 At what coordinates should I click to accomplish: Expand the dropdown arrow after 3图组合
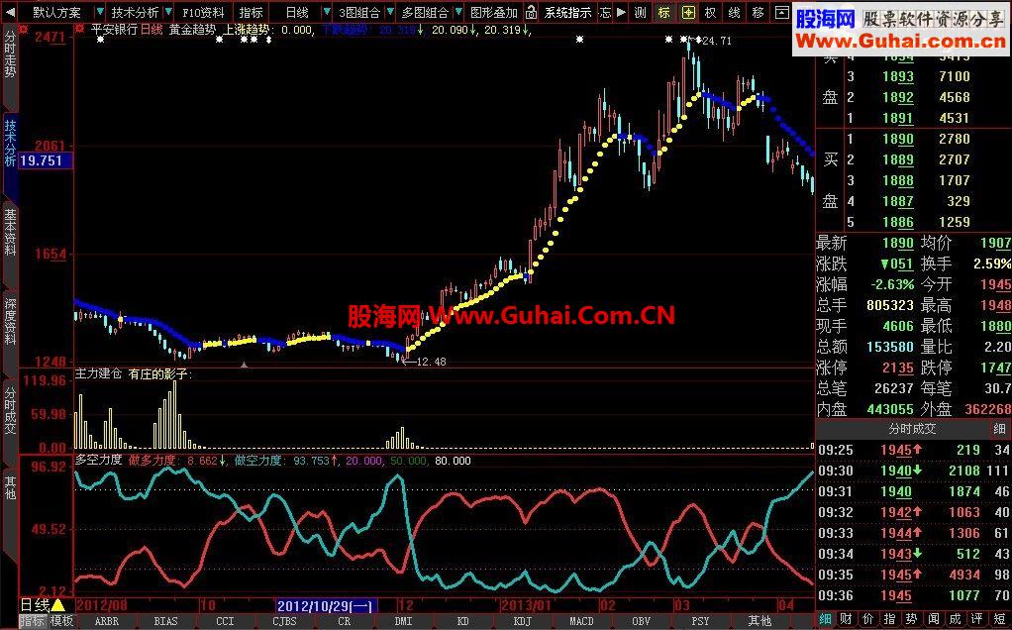click(x=392, y=12)
